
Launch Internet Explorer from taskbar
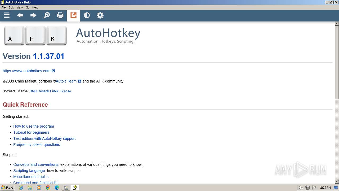tap(21, 188)
